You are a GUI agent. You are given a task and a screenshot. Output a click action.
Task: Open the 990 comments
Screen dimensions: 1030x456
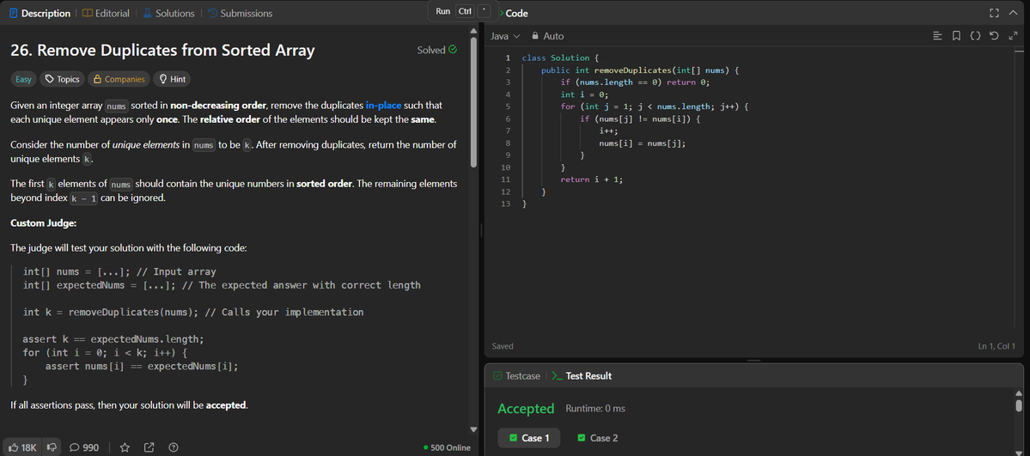point(84,447)
